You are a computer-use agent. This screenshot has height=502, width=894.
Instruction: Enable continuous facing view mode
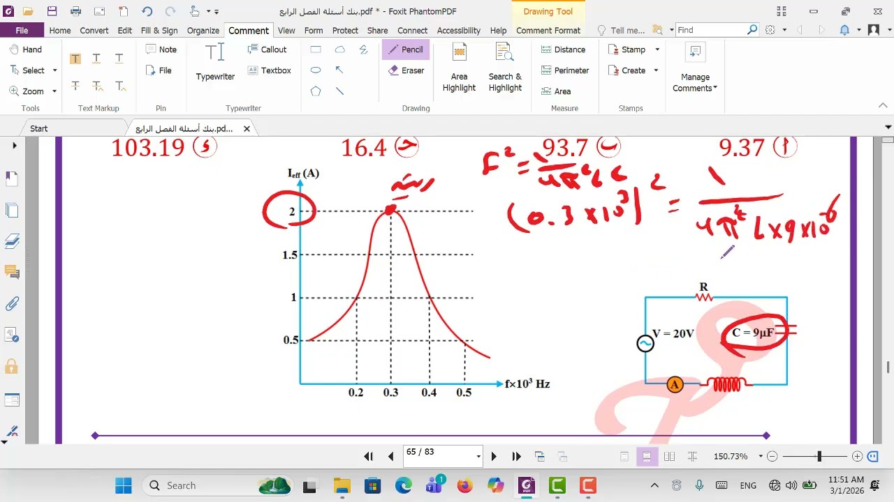(692, 457)
